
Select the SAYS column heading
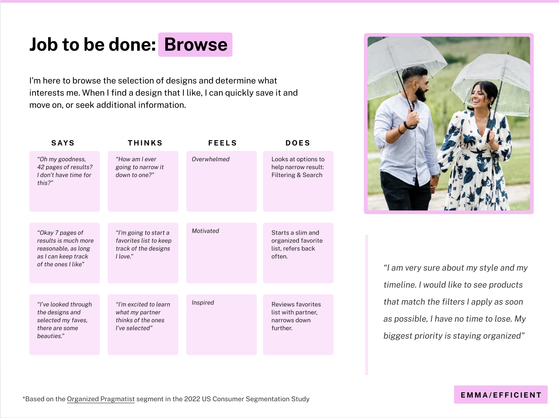point(63,143)
